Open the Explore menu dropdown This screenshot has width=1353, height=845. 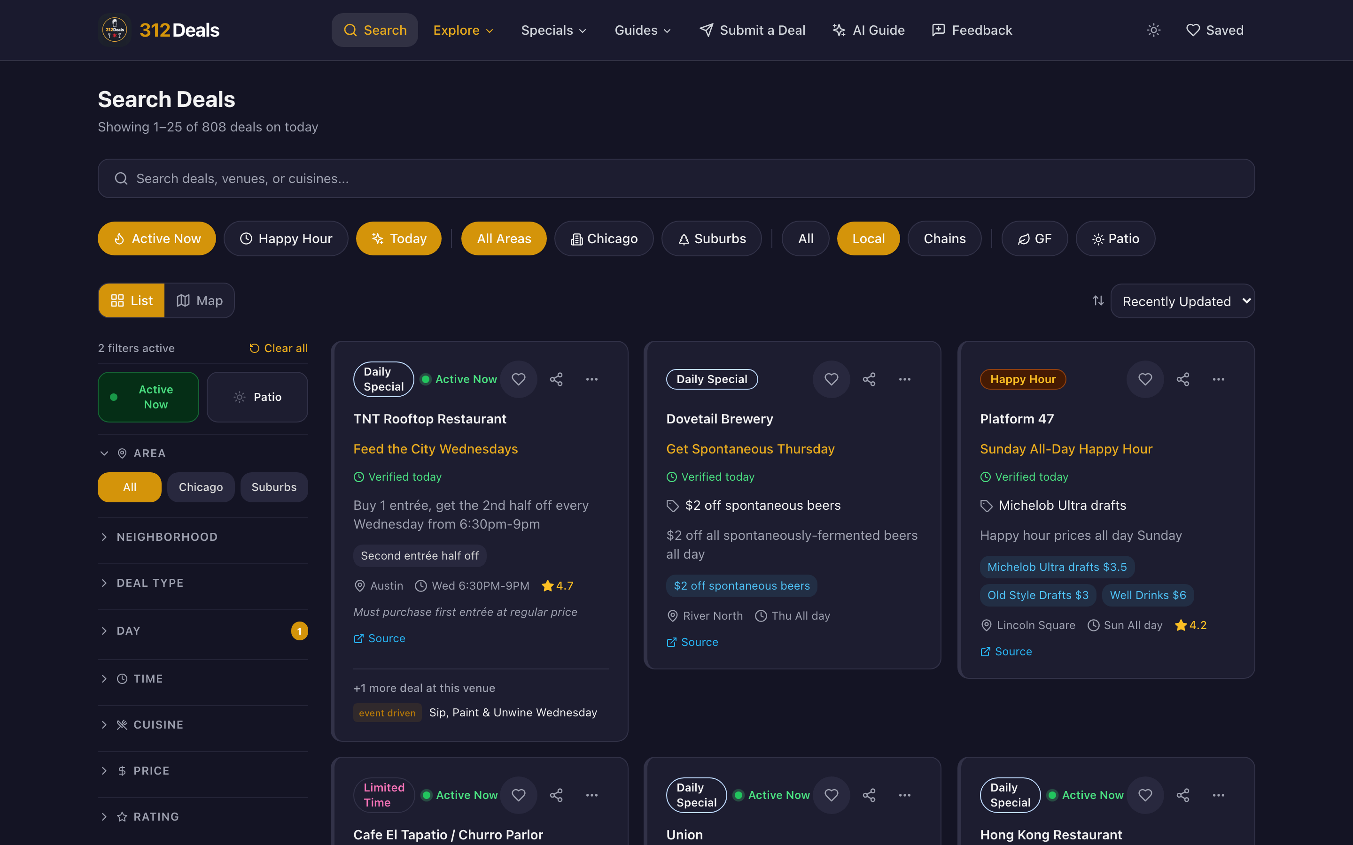(x=464, y=30)
